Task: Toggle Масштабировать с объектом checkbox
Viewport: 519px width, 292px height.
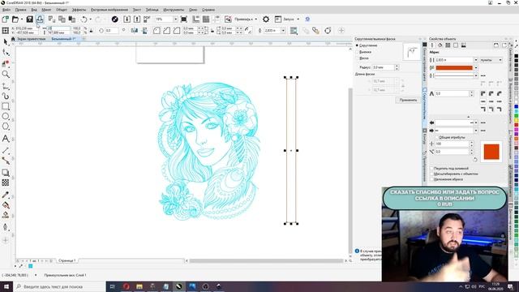Action: click(431, 174)
